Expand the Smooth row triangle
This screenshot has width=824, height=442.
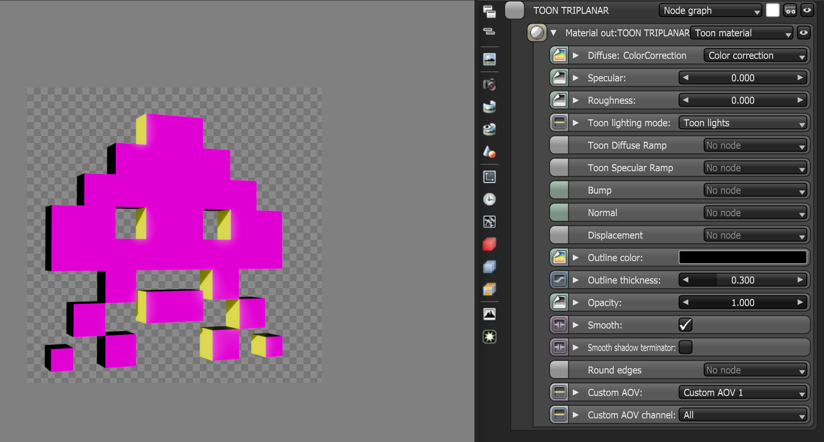[575, 325]
